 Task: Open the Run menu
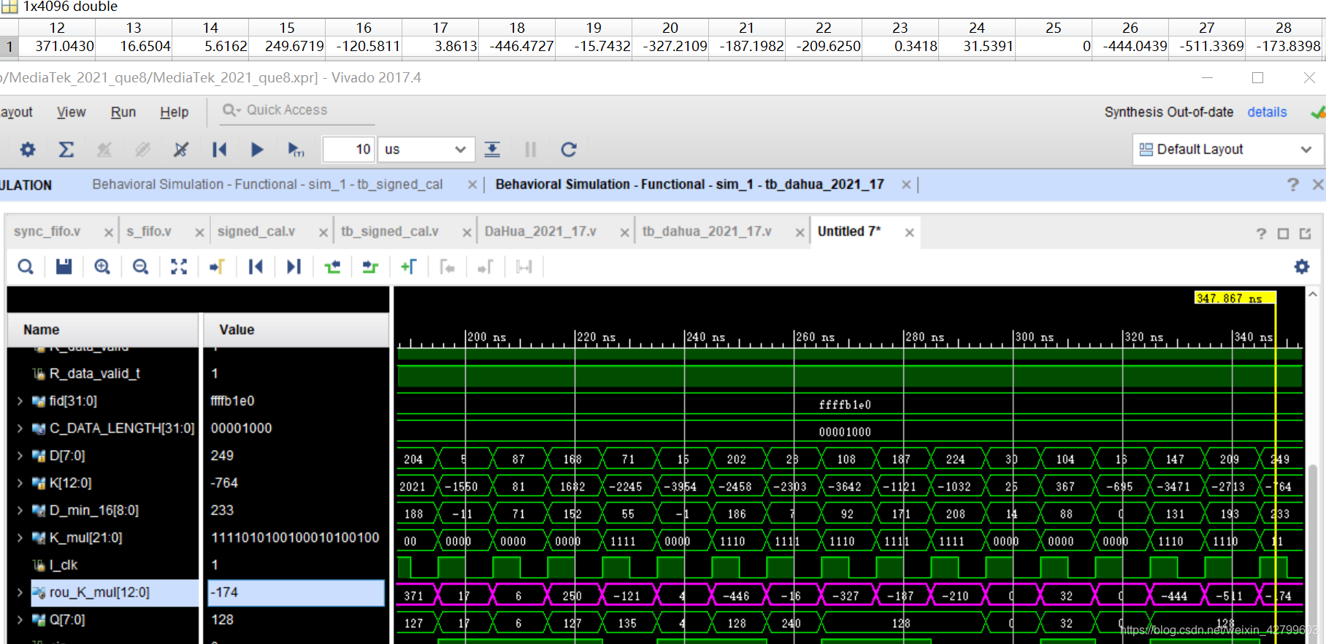click(x=123, y=112)
